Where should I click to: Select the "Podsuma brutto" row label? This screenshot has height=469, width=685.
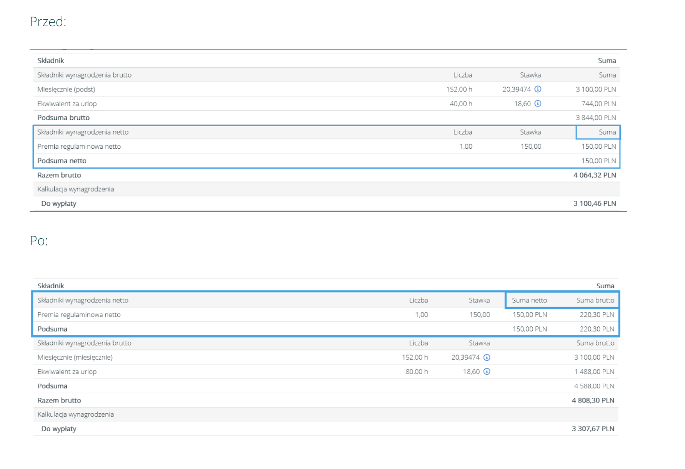tap(63, 118)
